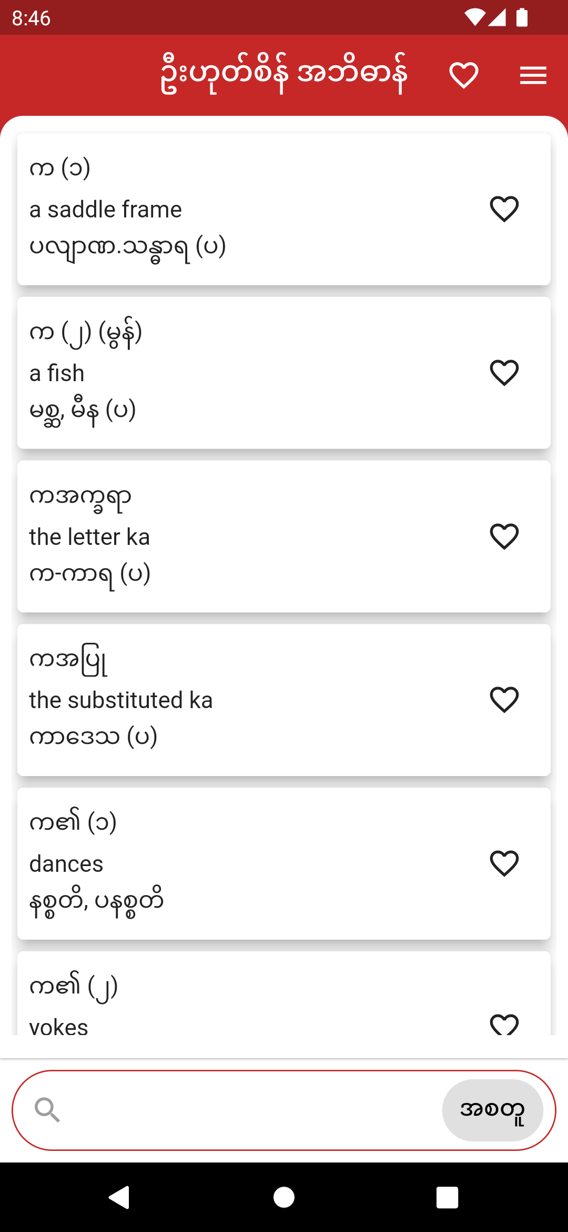Tap the Android home circle button
The height and width of the screenshot is (1232, 568).
[284, 1197]
